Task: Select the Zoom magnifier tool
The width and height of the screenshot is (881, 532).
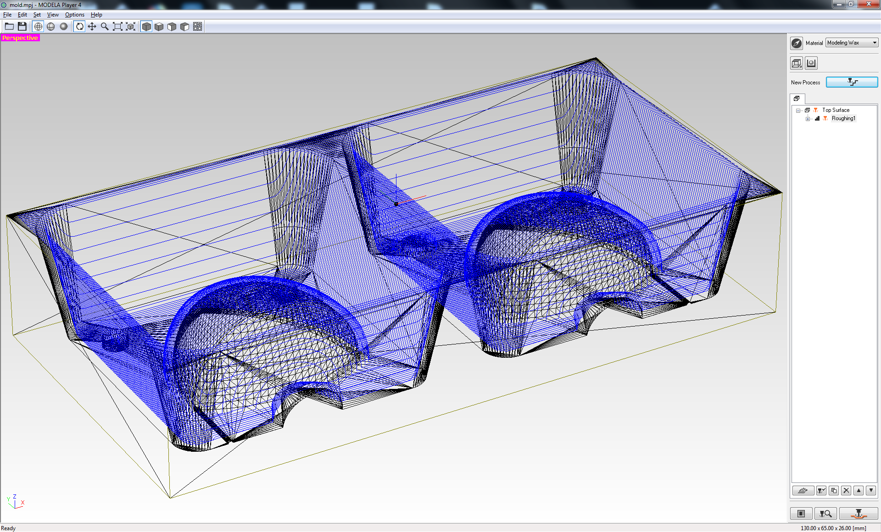Action: [x=105, y=27]
